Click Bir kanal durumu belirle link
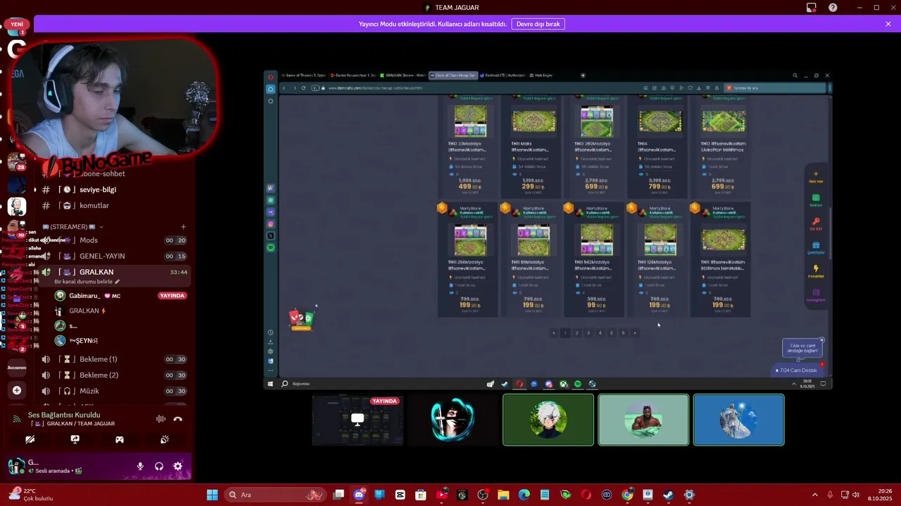This screenshot has height=506, width=901. [x=87, y=282]
